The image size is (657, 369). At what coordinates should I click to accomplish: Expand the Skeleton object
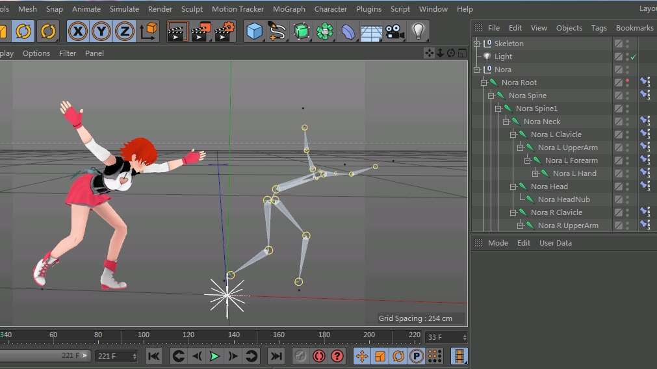click(x=477, y=43)
